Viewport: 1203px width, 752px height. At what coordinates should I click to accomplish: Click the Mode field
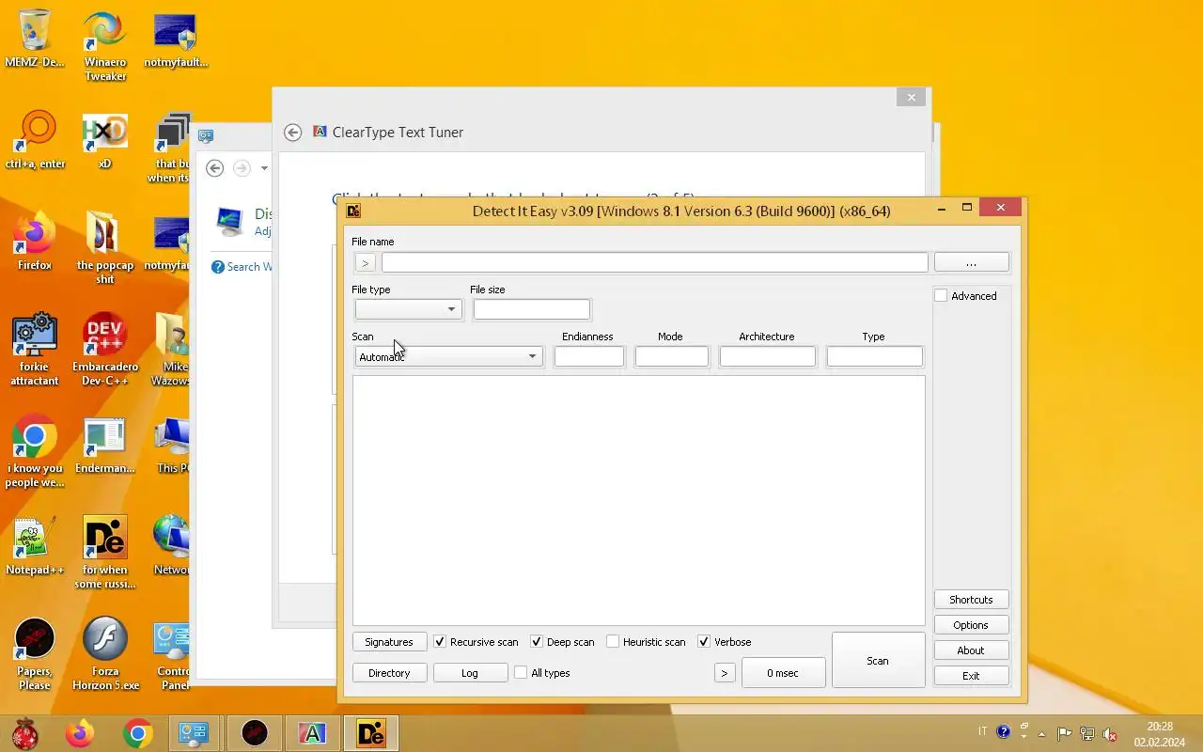672,356
